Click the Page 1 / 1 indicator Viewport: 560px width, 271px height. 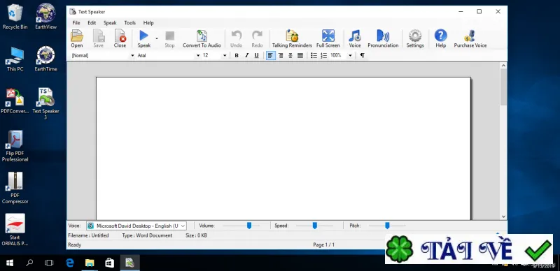pyautogui.click(x=323, y=244)
